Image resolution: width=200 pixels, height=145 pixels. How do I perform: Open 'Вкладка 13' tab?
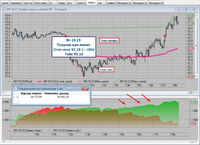pyautogui.click(x=156, y=3)
